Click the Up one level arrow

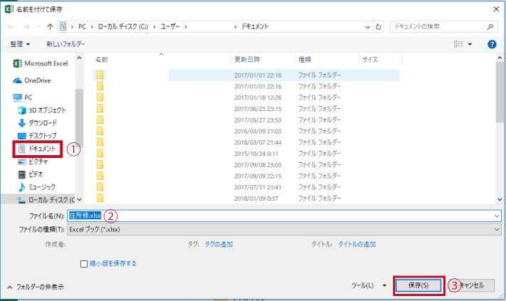click(x=49, y=26)
